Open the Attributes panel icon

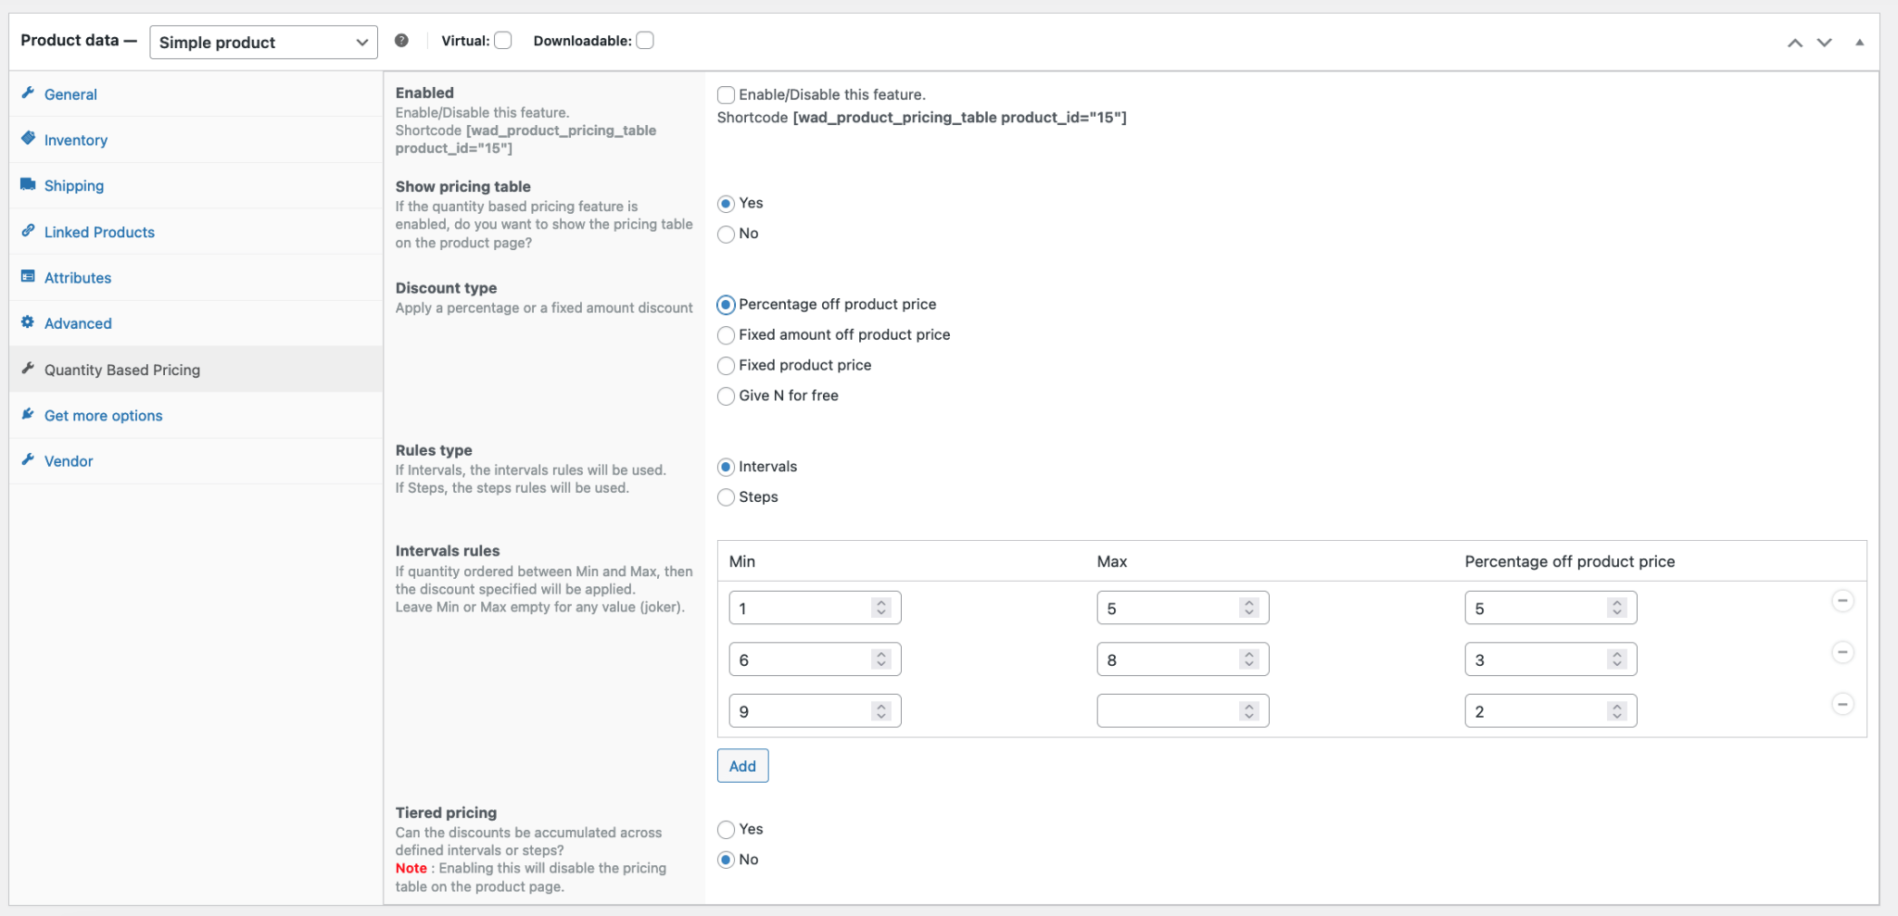click(x=28, y=277)
